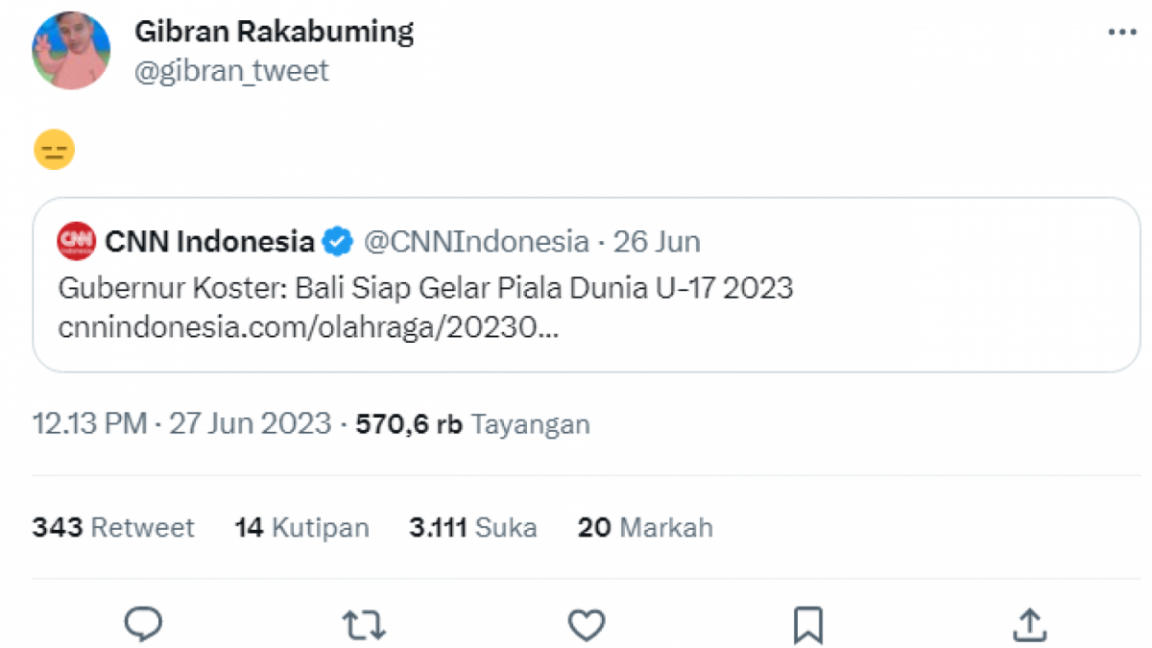The height and width of the screenshot is (648, 1152).
Task: View the 3.111 Suka list
Action: click(x=473, y=527)
